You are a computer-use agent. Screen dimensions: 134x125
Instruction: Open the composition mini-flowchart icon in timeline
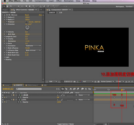coord(58,89)
